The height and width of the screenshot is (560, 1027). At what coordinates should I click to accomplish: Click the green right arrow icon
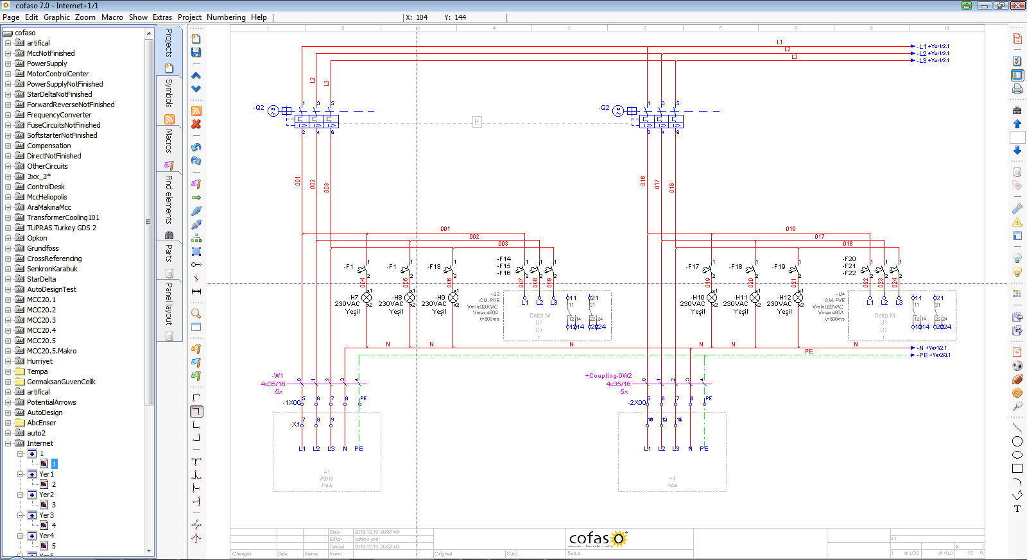(196, 198)
